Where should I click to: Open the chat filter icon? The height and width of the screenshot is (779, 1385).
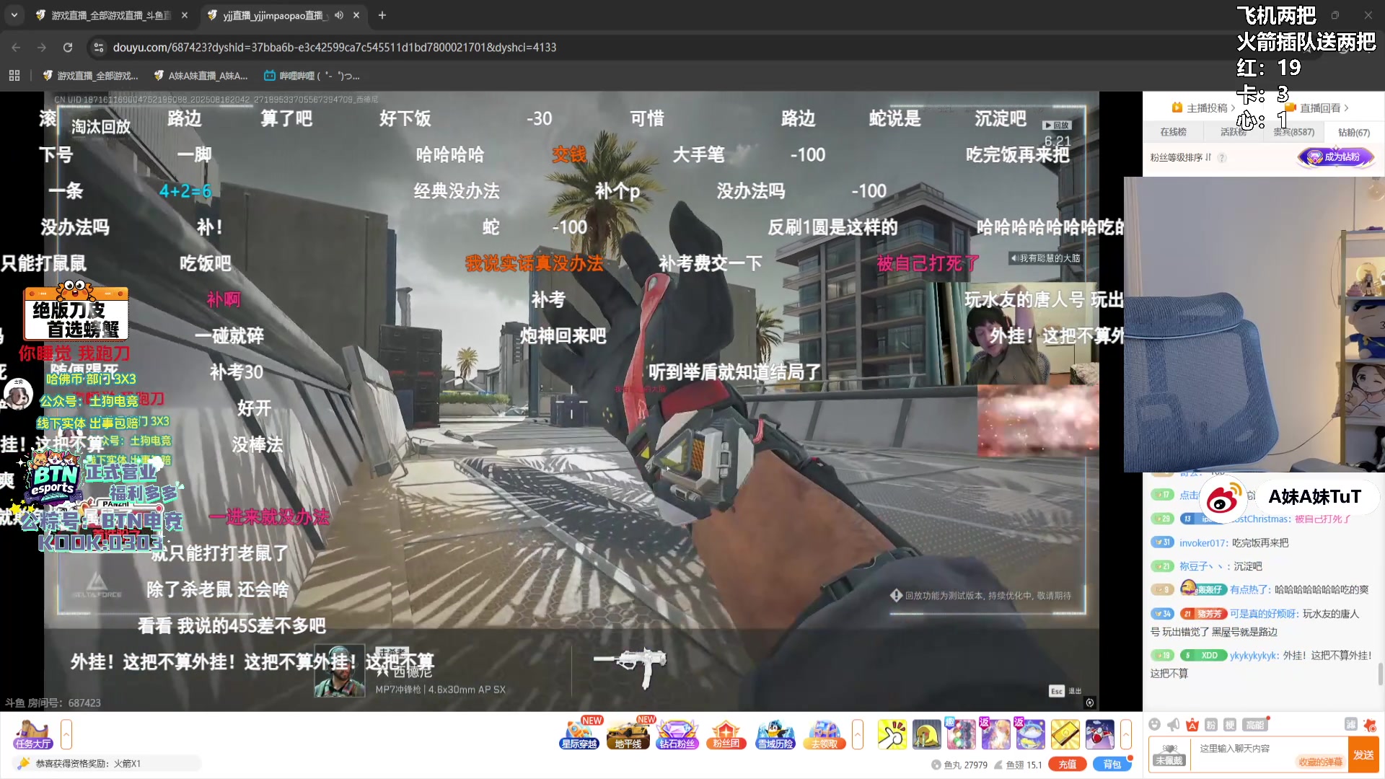coord(1351,724)
